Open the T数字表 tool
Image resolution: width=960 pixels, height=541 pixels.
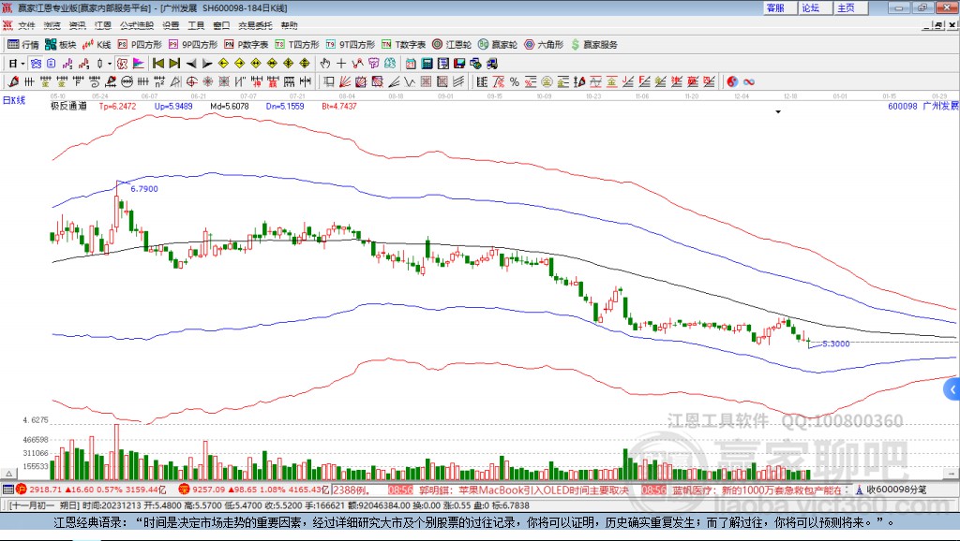click(x=403, y=45)
